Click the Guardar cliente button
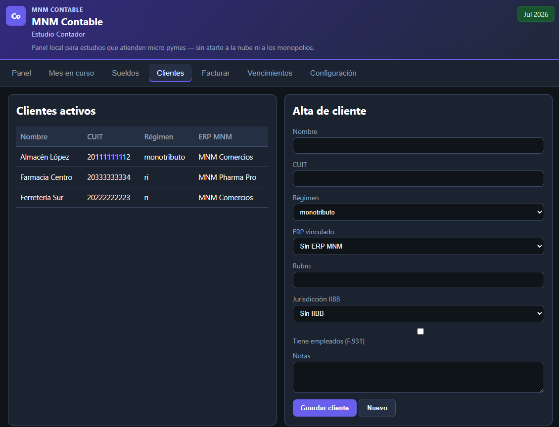The height and width of the screenshot is (427, 559). click(325, 408)
